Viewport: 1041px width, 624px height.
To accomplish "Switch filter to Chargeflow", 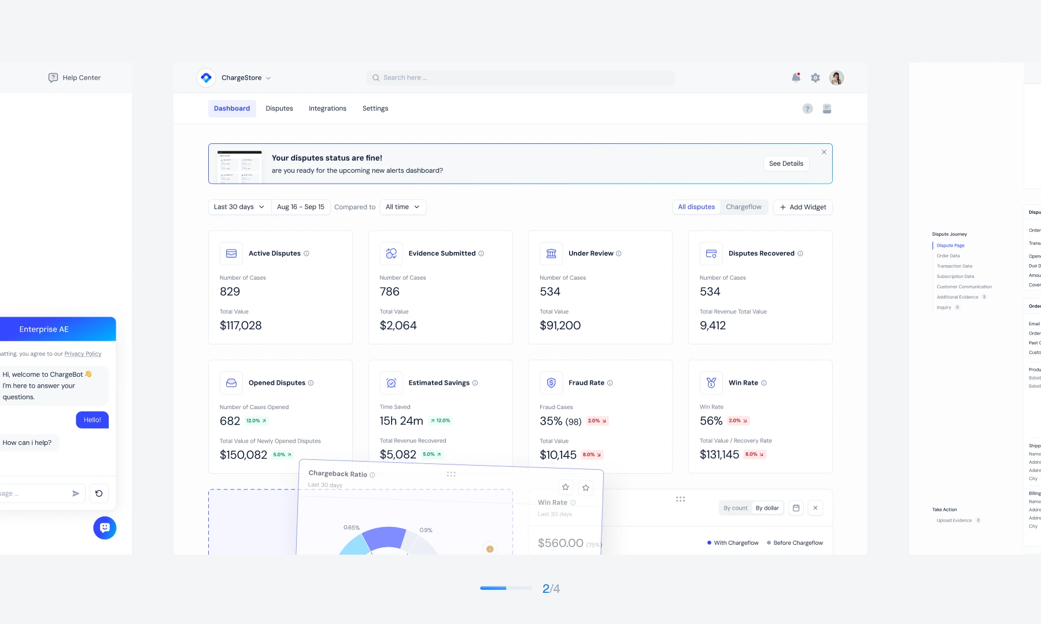I will pos(744,207).
